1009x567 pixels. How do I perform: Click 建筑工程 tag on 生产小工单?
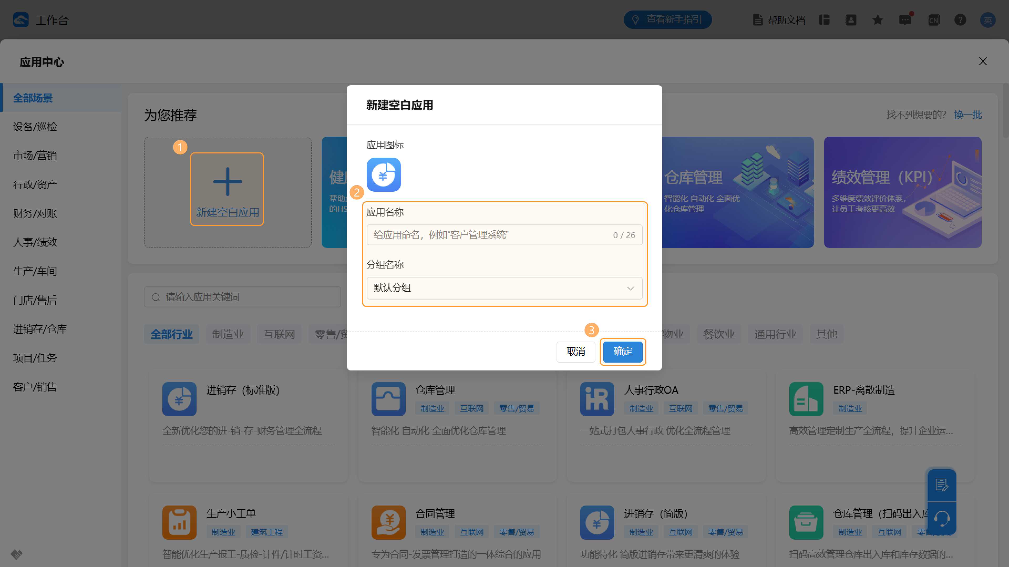pos(266,532)
